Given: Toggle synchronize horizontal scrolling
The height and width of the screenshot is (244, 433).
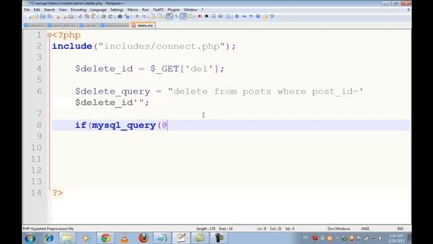Looking at the screenshot, I should tap(160, 16).
